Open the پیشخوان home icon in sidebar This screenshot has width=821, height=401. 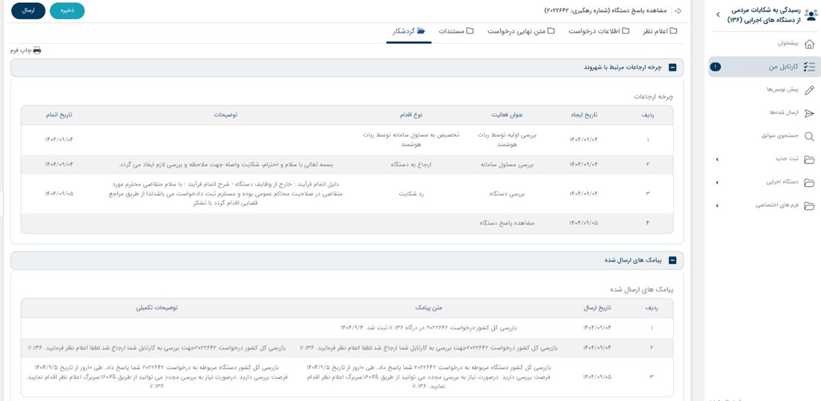click(809, 44)
